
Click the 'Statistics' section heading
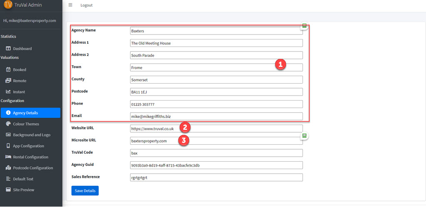pos(8,36)
